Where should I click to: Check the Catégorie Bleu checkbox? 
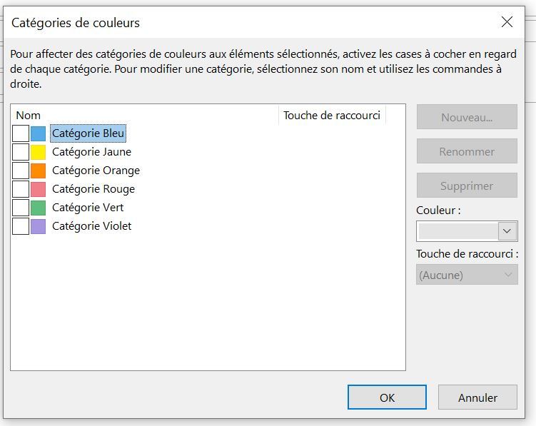point(21,133)
